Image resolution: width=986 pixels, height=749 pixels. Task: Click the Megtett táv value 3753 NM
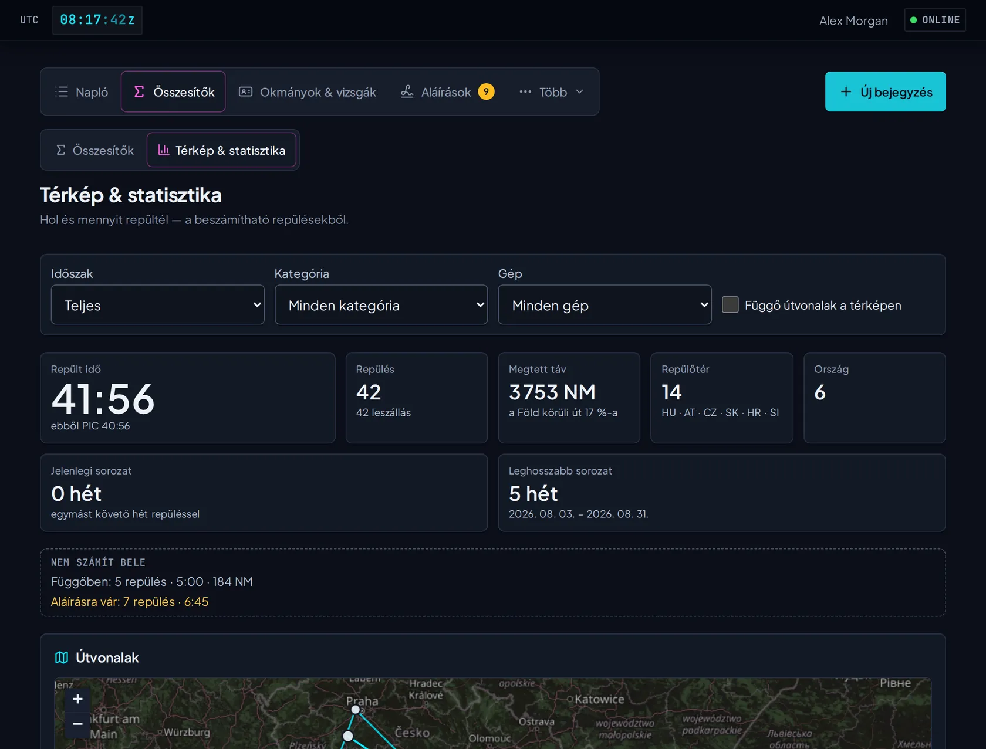pos(552,392)
